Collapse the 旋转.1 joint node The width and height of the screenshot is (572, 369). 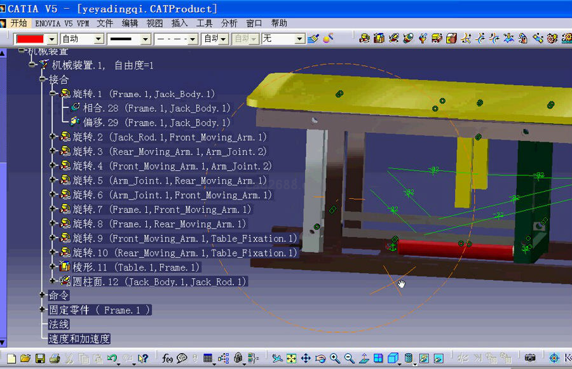53,94
